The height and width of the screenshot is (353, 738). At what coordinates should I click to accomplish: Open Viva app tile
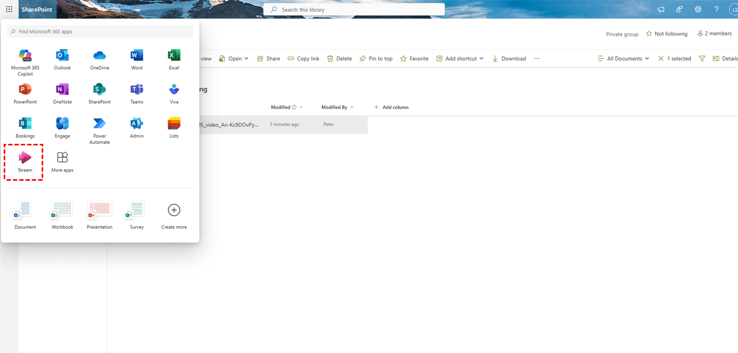(x=174, y=94)
